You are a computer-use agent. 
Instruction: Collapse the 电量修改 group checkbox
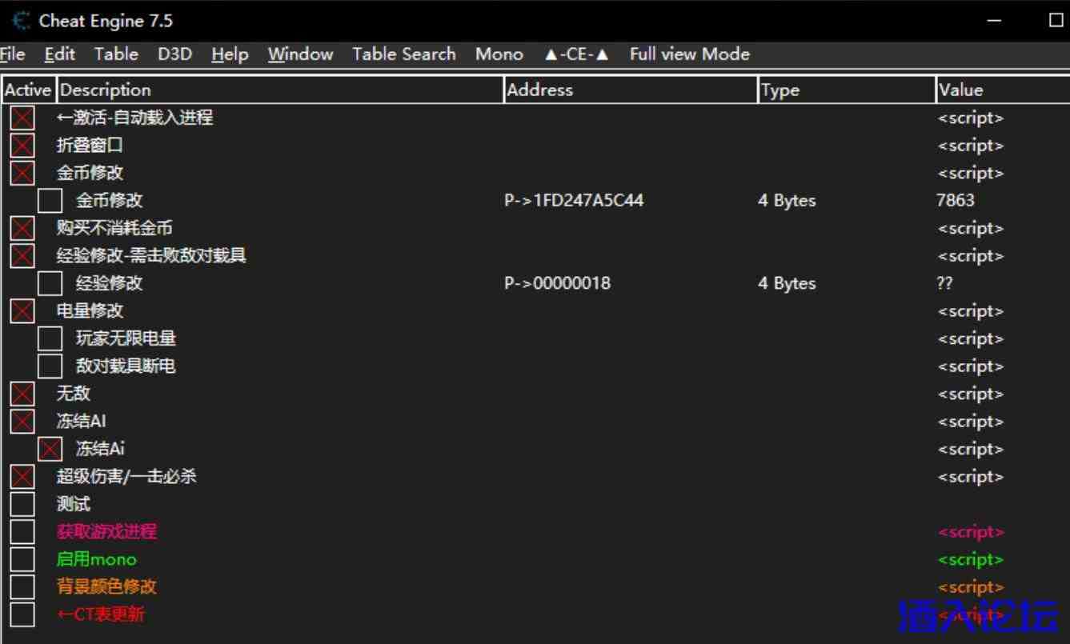pyautogui.click(x=22, y=311)
